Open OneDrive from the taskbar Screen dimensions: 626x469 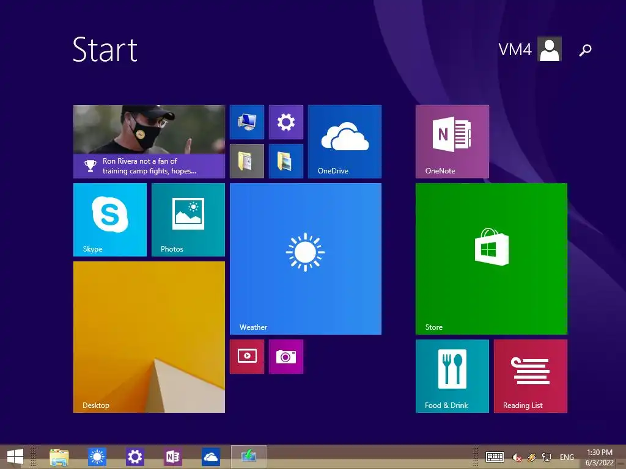pos(211,457)
